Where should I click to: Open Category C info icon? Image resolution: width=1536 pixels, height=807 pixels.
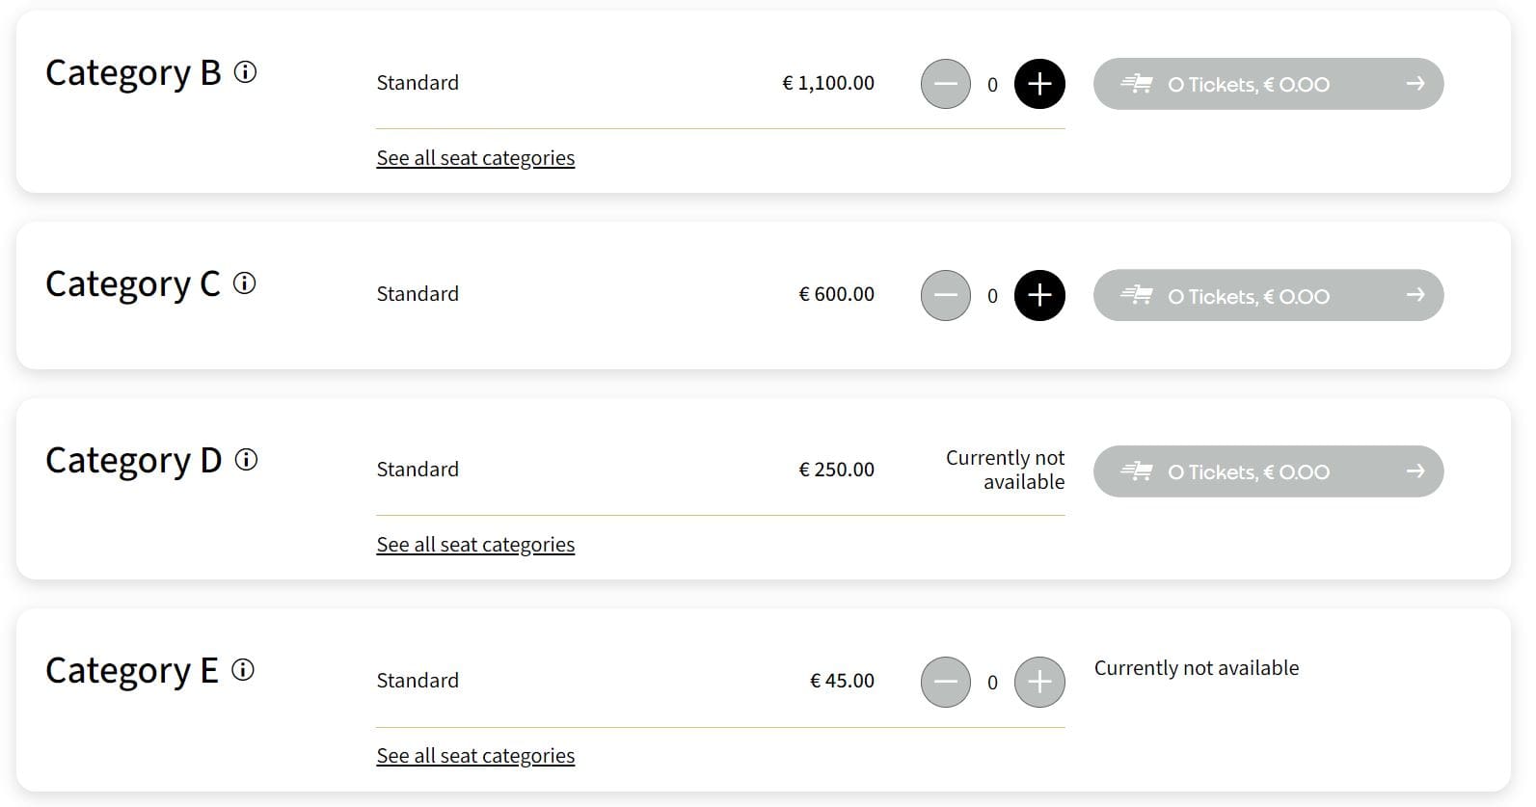click(245, 283)
